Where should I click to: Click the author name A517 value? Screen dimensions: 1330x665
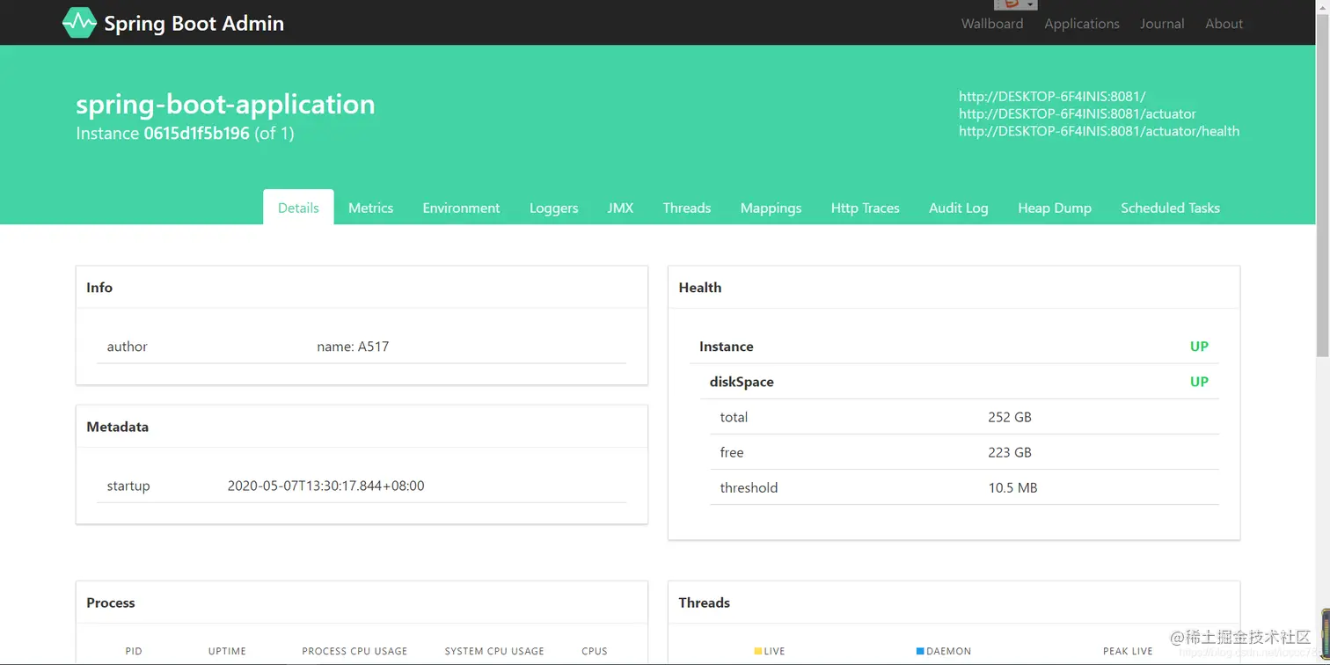tap(353, 347)
